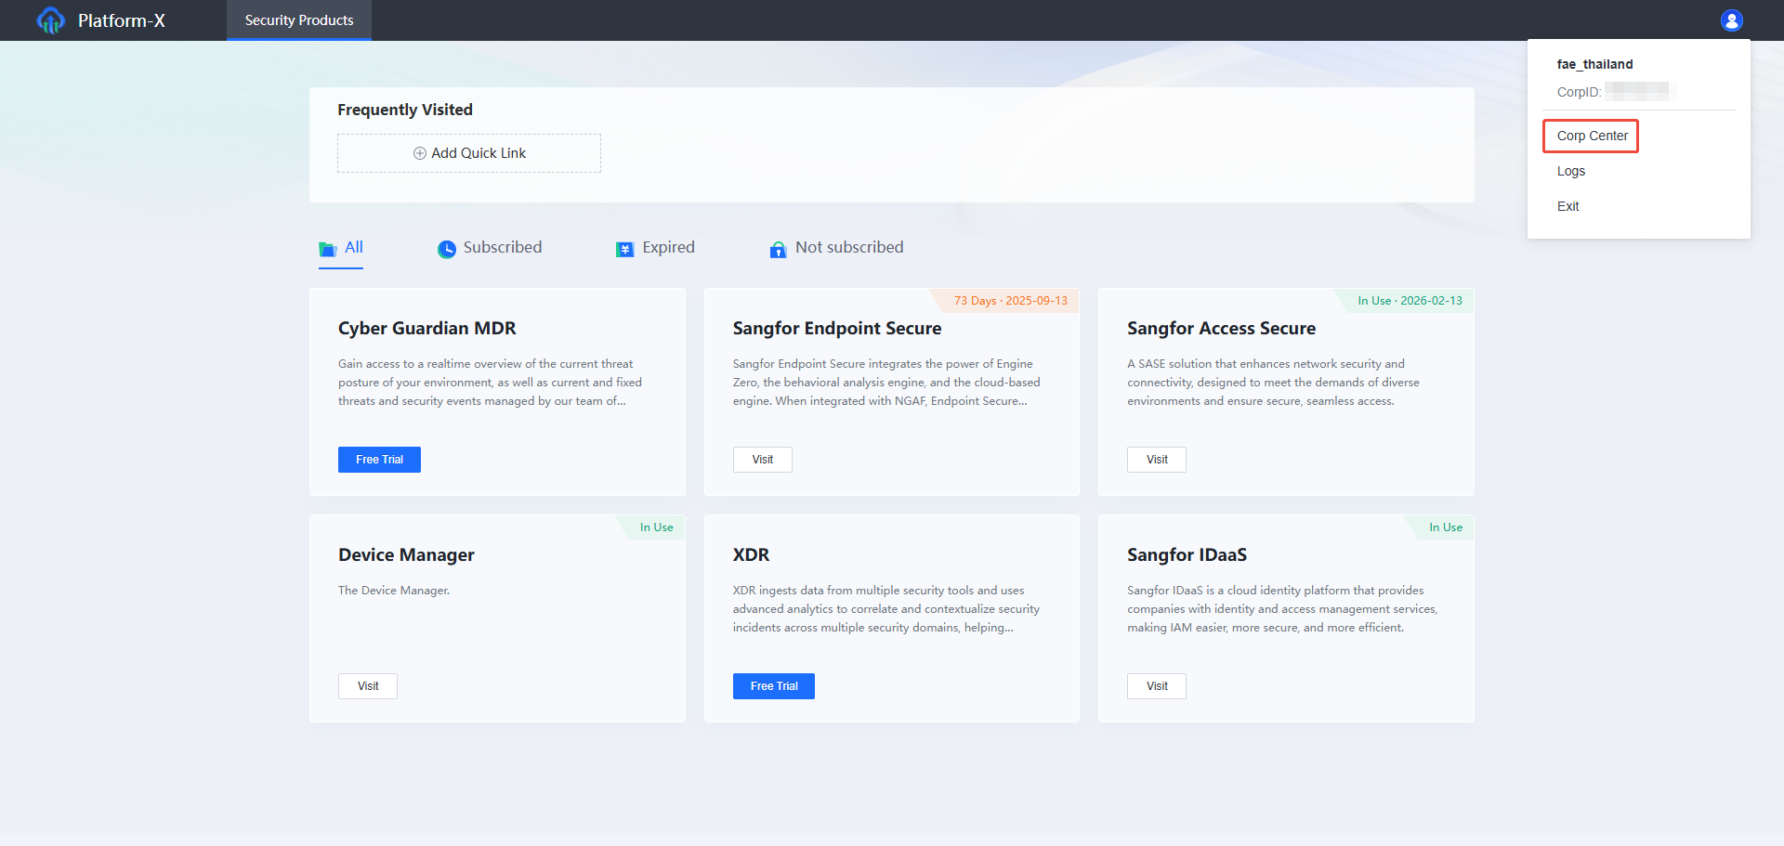Click the Sangfor Endpoint Secure description text
Image resolution: width=1784 pixels, height=846 pixels.
[885, 383]
